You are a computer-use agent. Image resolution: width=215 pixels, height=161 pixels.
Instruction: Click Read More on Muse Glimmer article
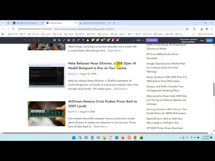coord(121,89)
